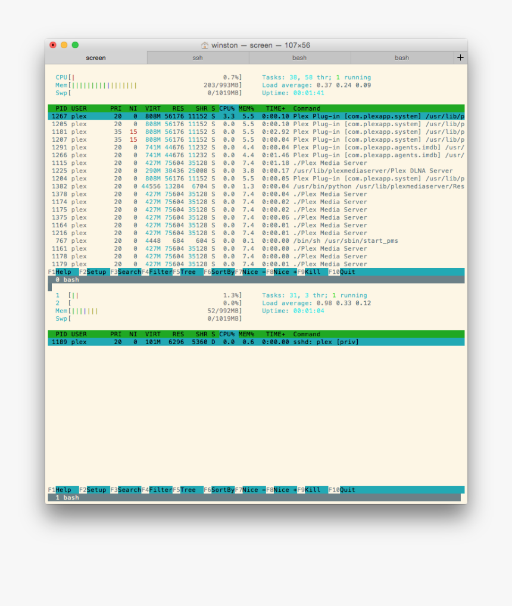Click Tasks: 38, 58 thr text
This screenshot has width=512, height=606.
[296, 77]
